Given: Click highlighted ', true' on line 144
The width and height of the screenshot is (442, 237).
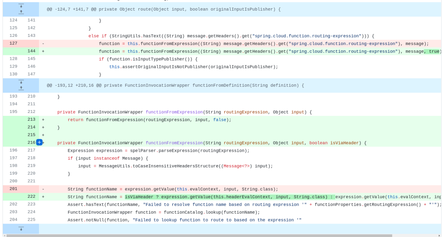Looking at the screenshot, I should 432,51.
